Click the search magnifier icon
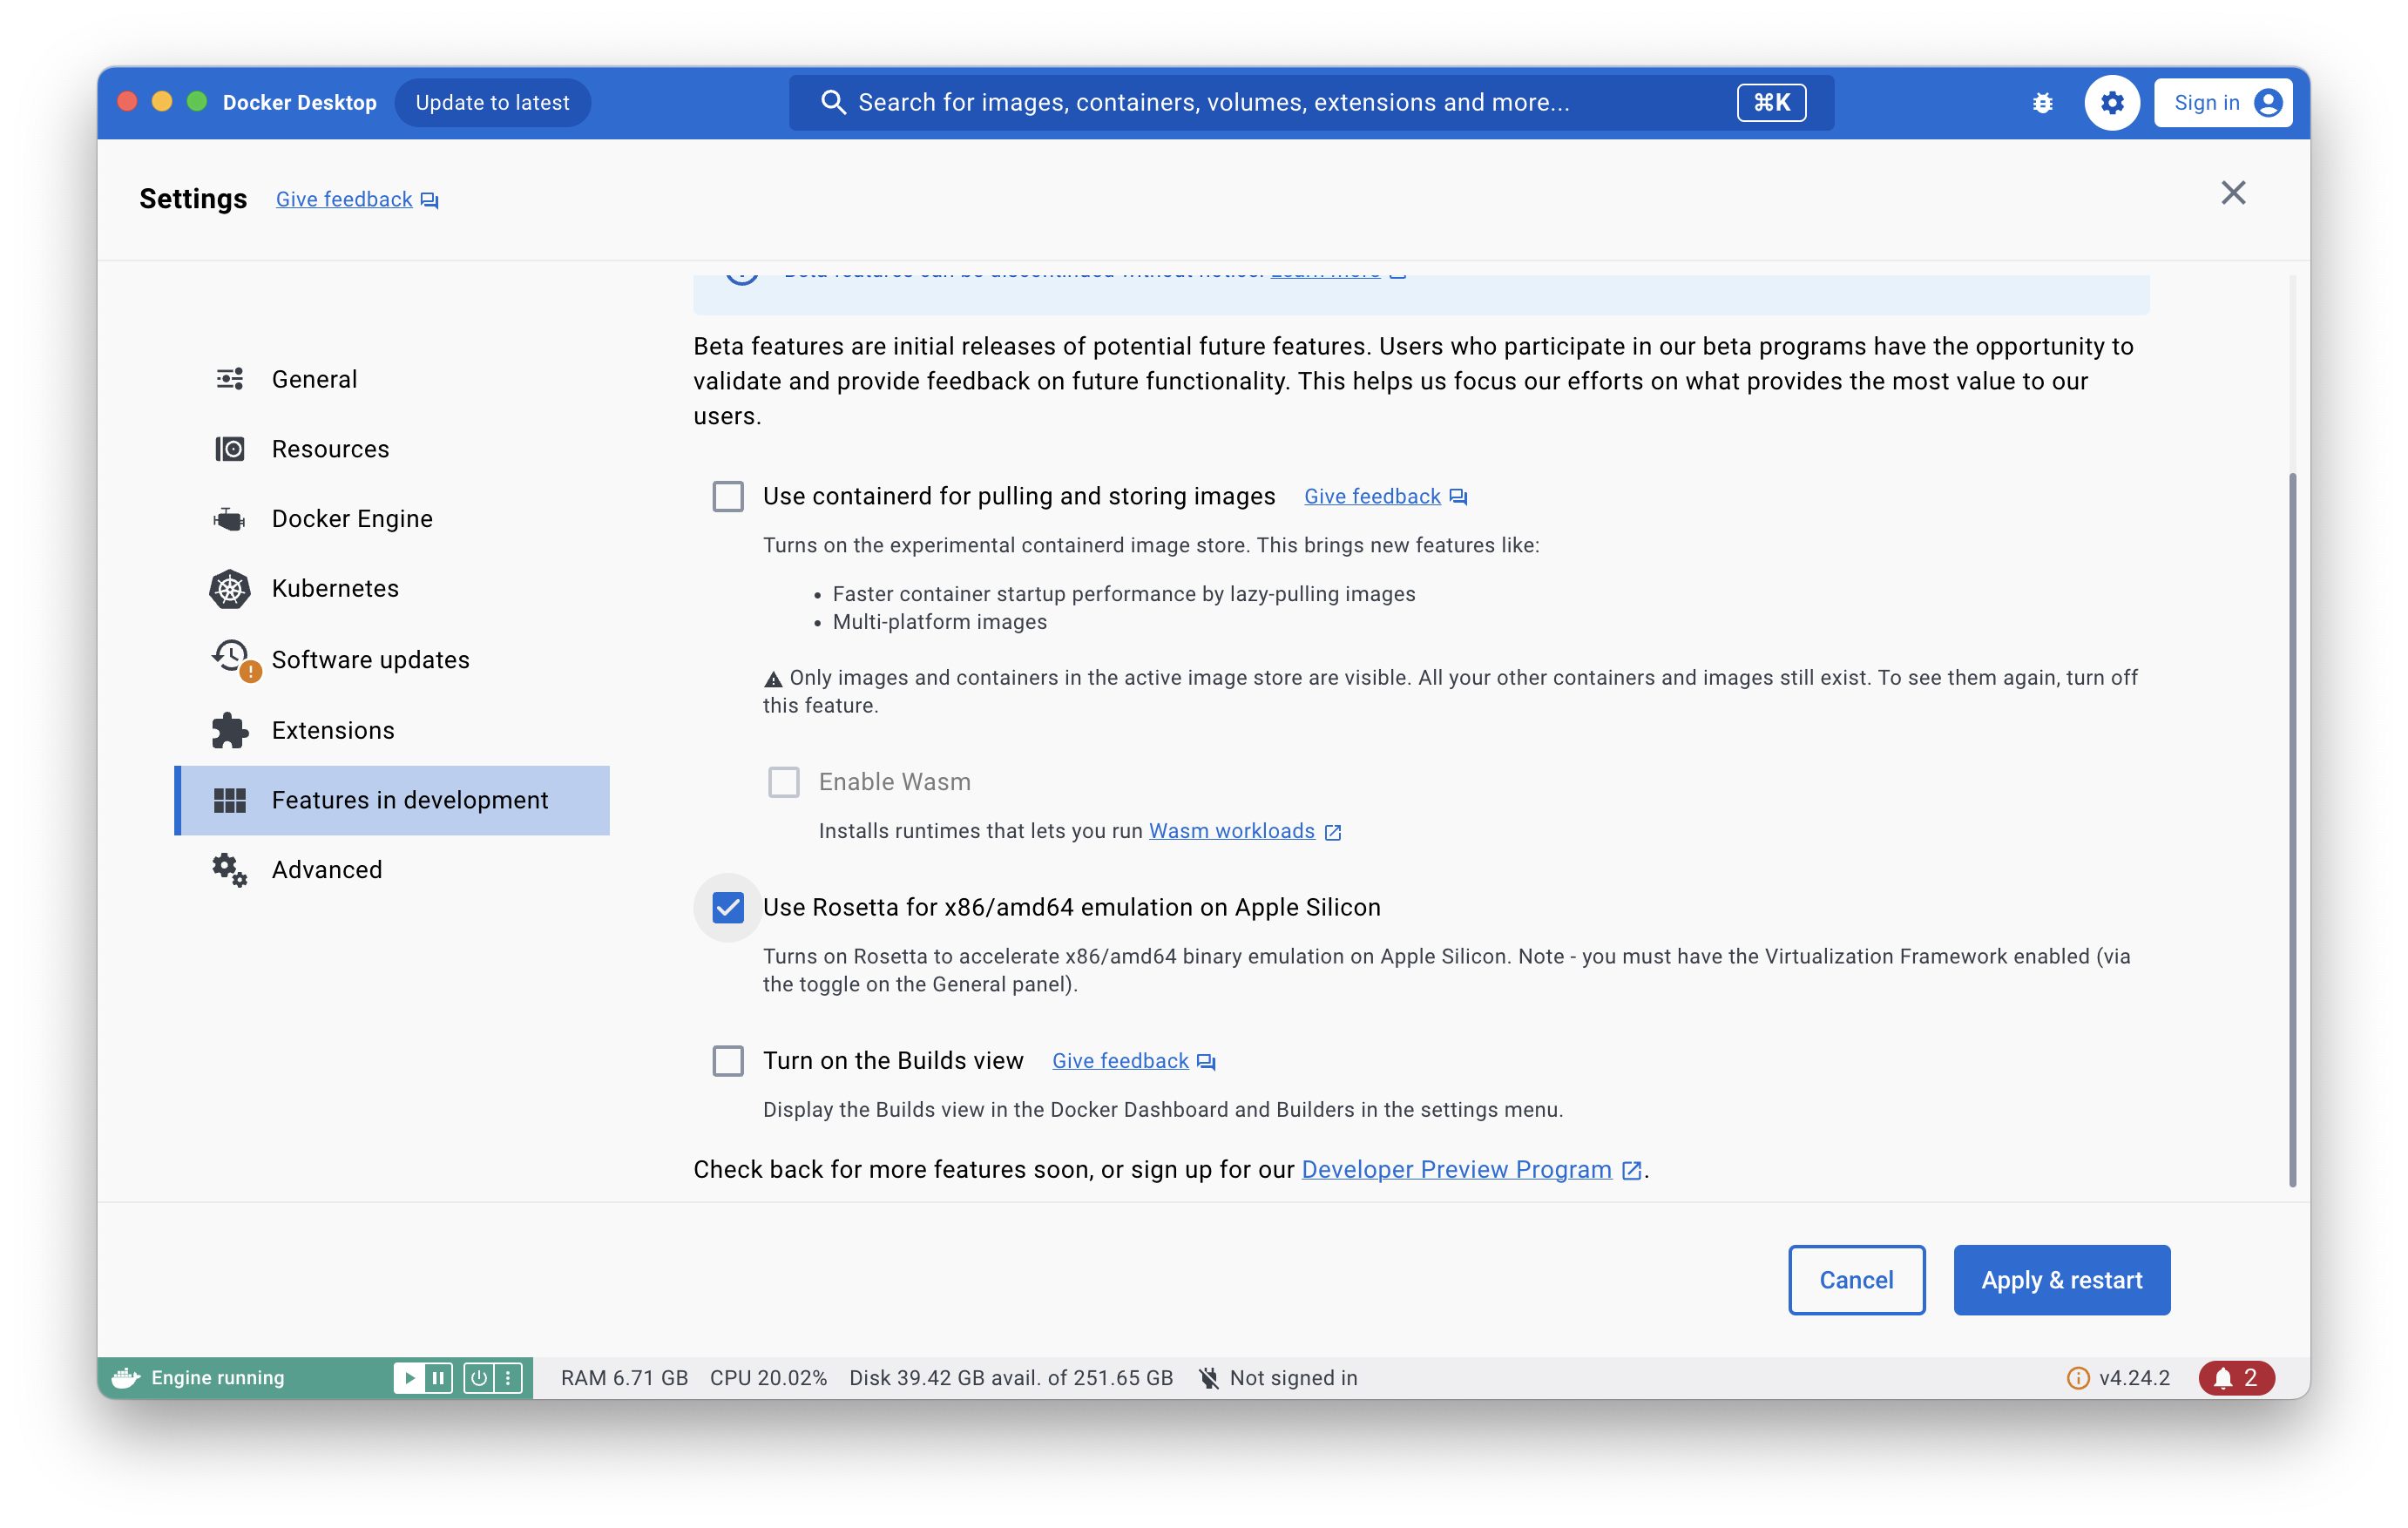2408x1528 pixels. tap(832, 102)
